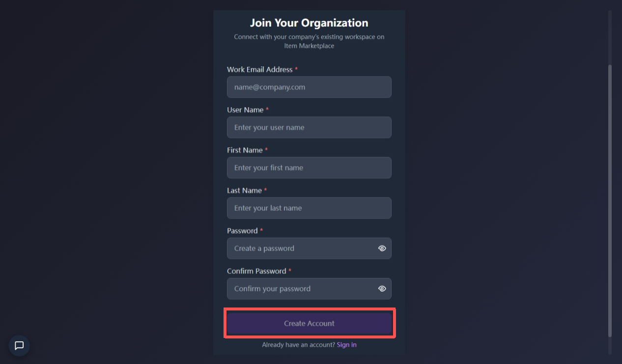This screenshot has height=364, width=622.
Task: Click the 'Password' field label
Action: [x=242, y=231]
